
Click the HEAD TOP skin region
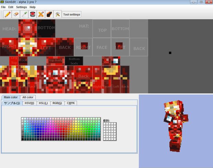(27, 28)
